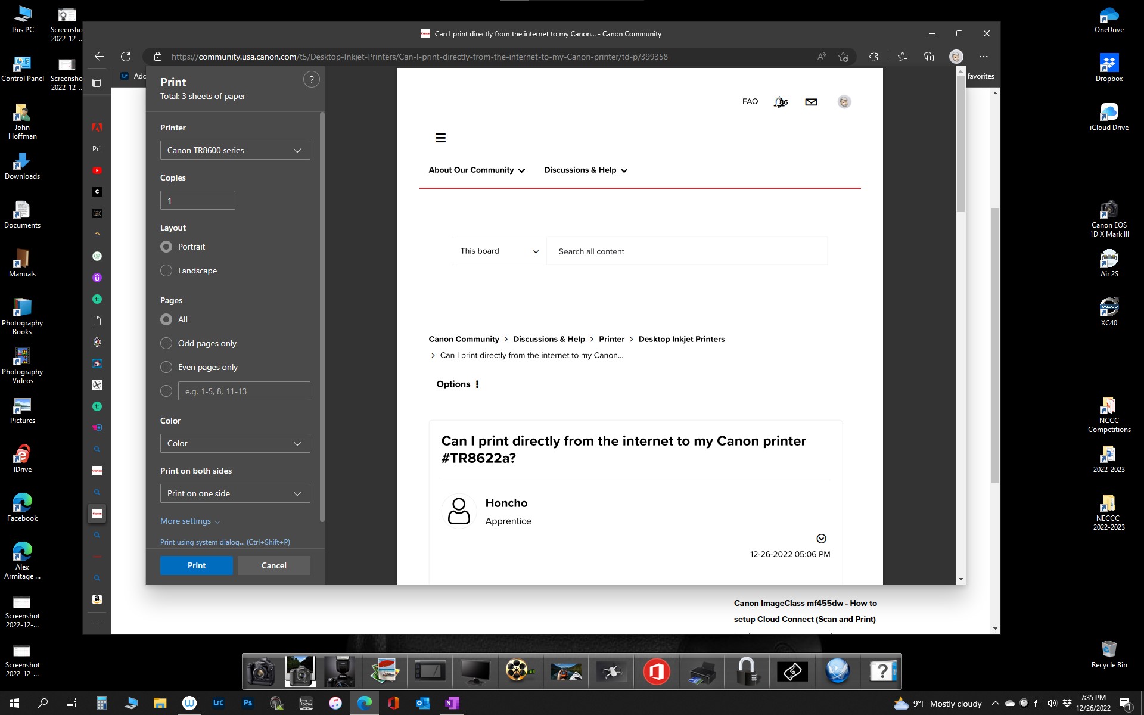Open the Collections icon in the toolbar
Viewport: 1144px width, 715px height.
tap(929, 57)
